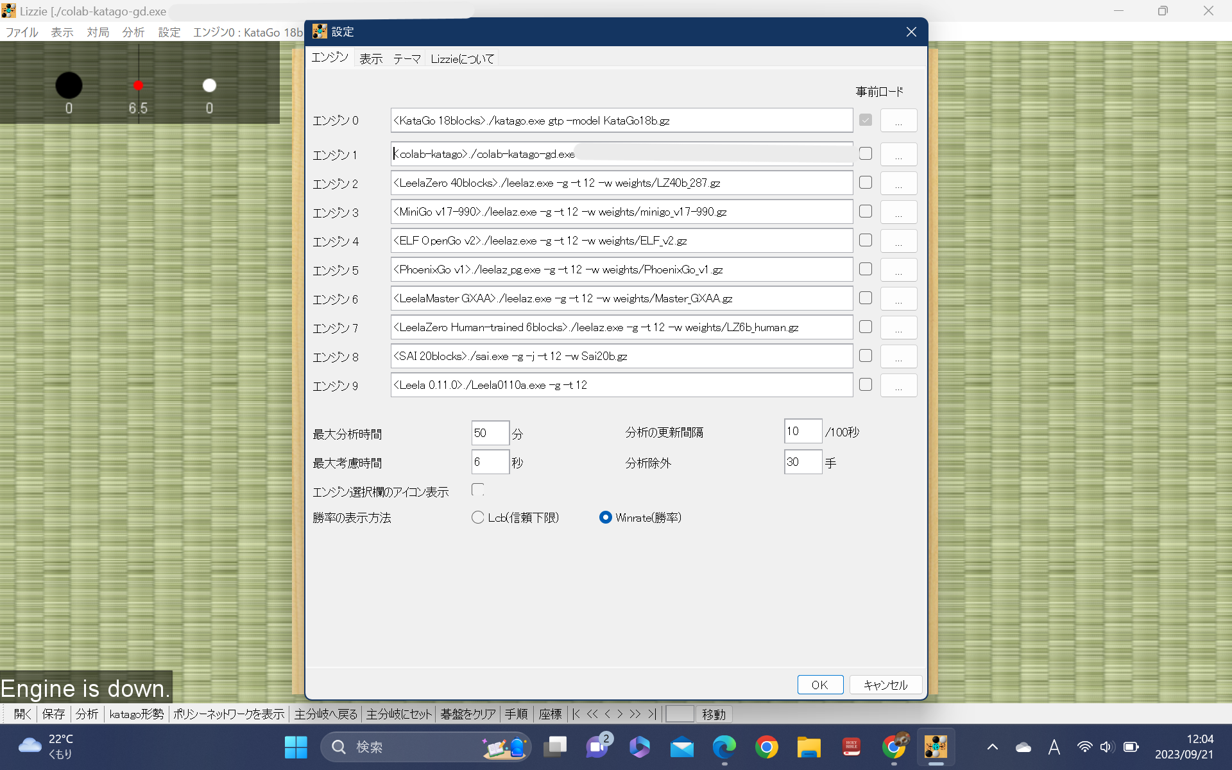Image resolution: width=1232 pixels, height=770 pixels.
Task: Click the 保存 toolbar button
Action: coord(53,714)
